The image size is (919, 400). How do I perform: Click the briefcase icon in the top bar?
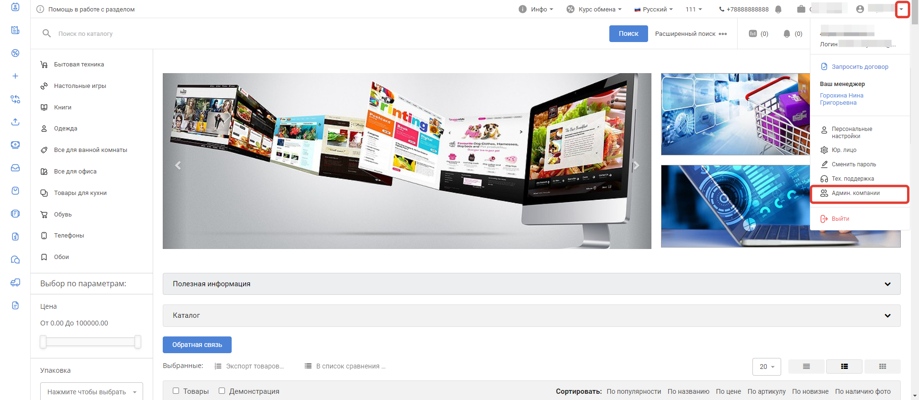[801, 9]
